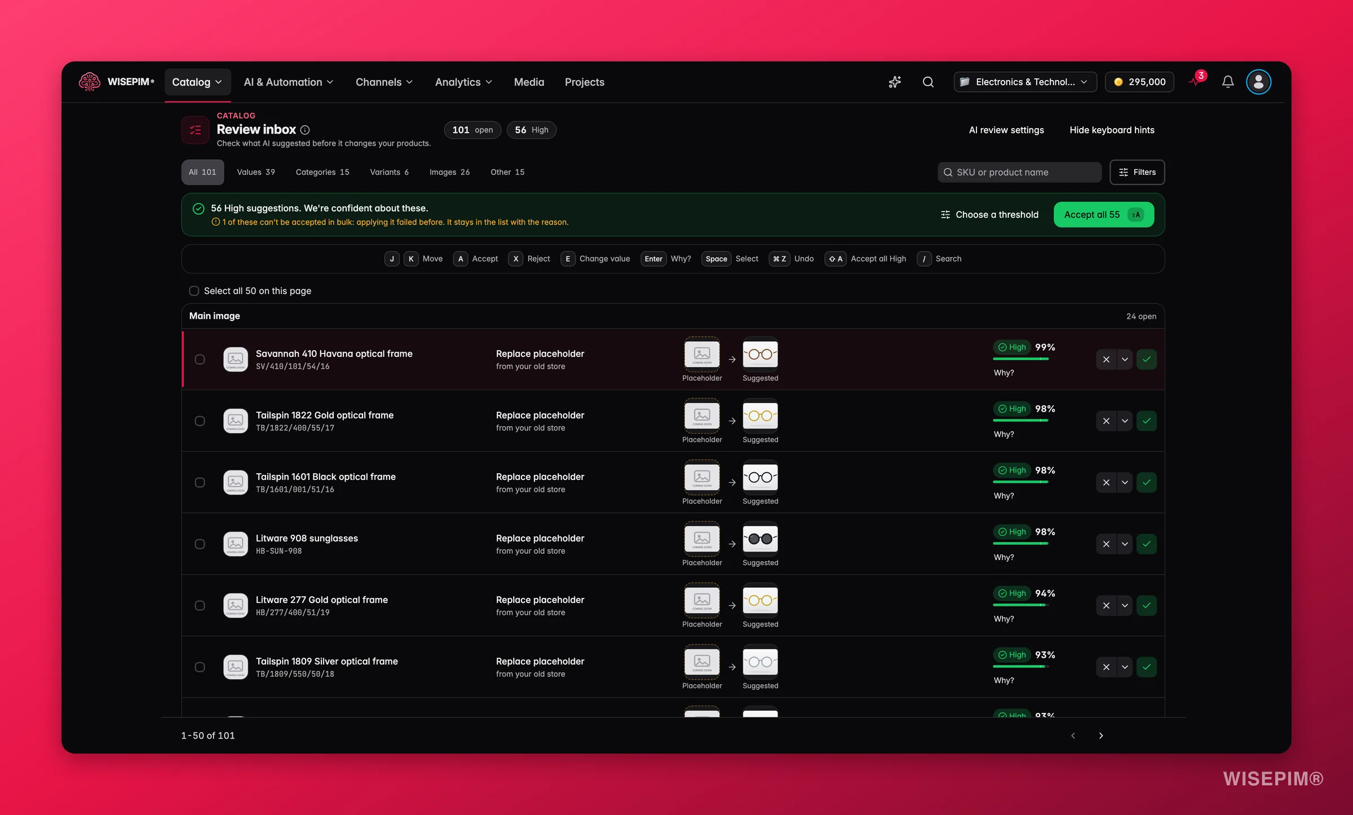
Task: Reject the Tailspin 1601 Black suggestion
Action: tap(1106, 482)
